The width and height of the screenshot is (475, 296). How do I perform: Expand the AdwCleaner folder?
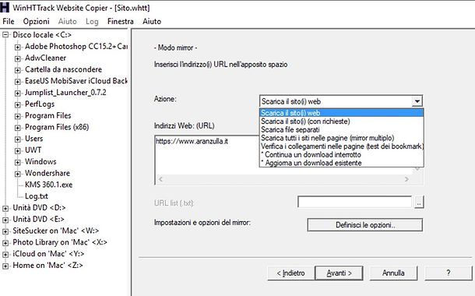coord(18,58)
